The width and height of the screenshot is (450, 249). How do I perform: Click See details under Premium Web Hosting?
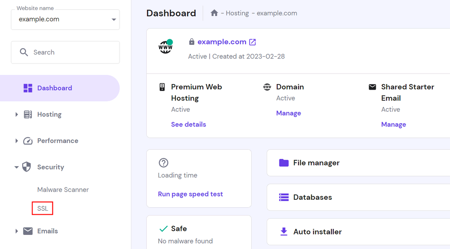(189, 124)
